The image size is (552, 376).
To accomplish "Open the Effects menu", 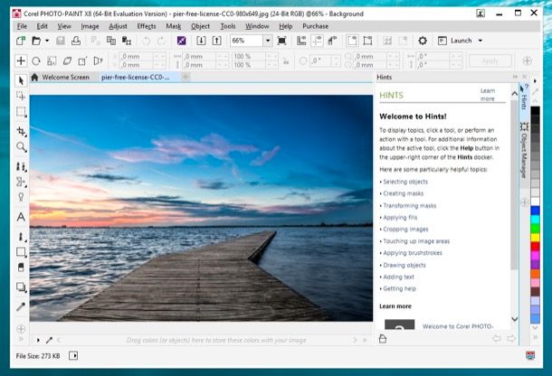I will (x=147, y=26).
